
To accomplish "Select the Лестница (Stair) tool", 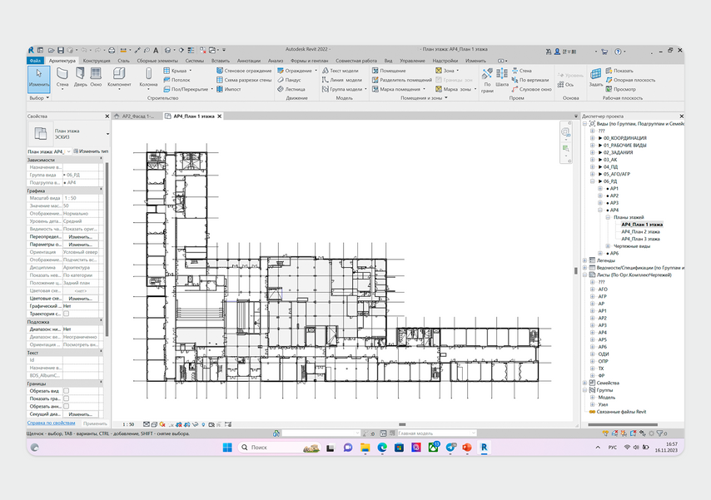I will [291, 89].
